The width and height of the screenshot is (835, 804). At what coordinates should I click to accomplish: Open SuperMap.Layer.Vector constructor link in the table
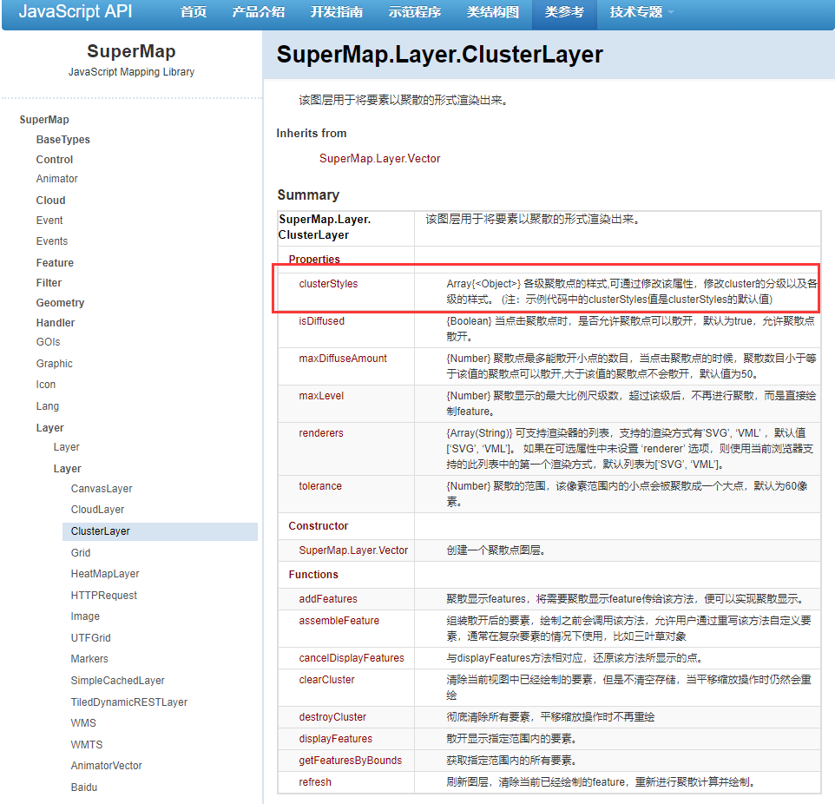pyautogui.click(x=353, y=550)
